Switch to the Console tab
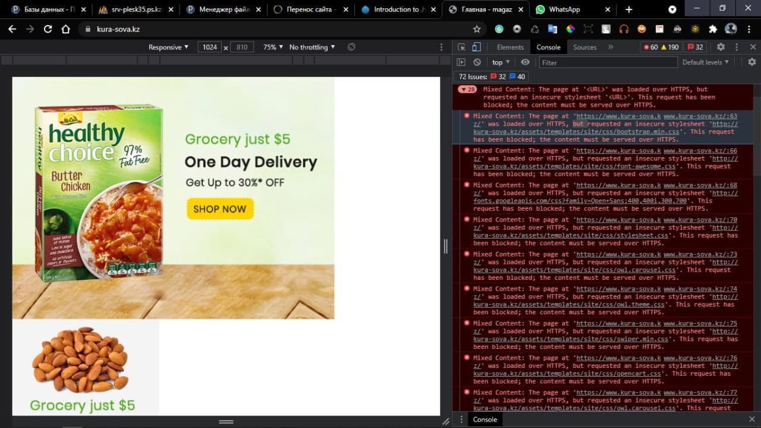Screen dimensions: 761x428 pyautogui.click(x=548, y=47)
